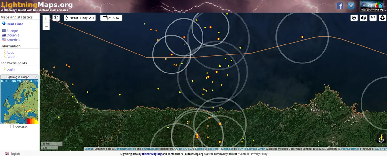The image size is (387, 156).
Task: Toggle strike sound speaker icon
Action: tap(363, 18)
